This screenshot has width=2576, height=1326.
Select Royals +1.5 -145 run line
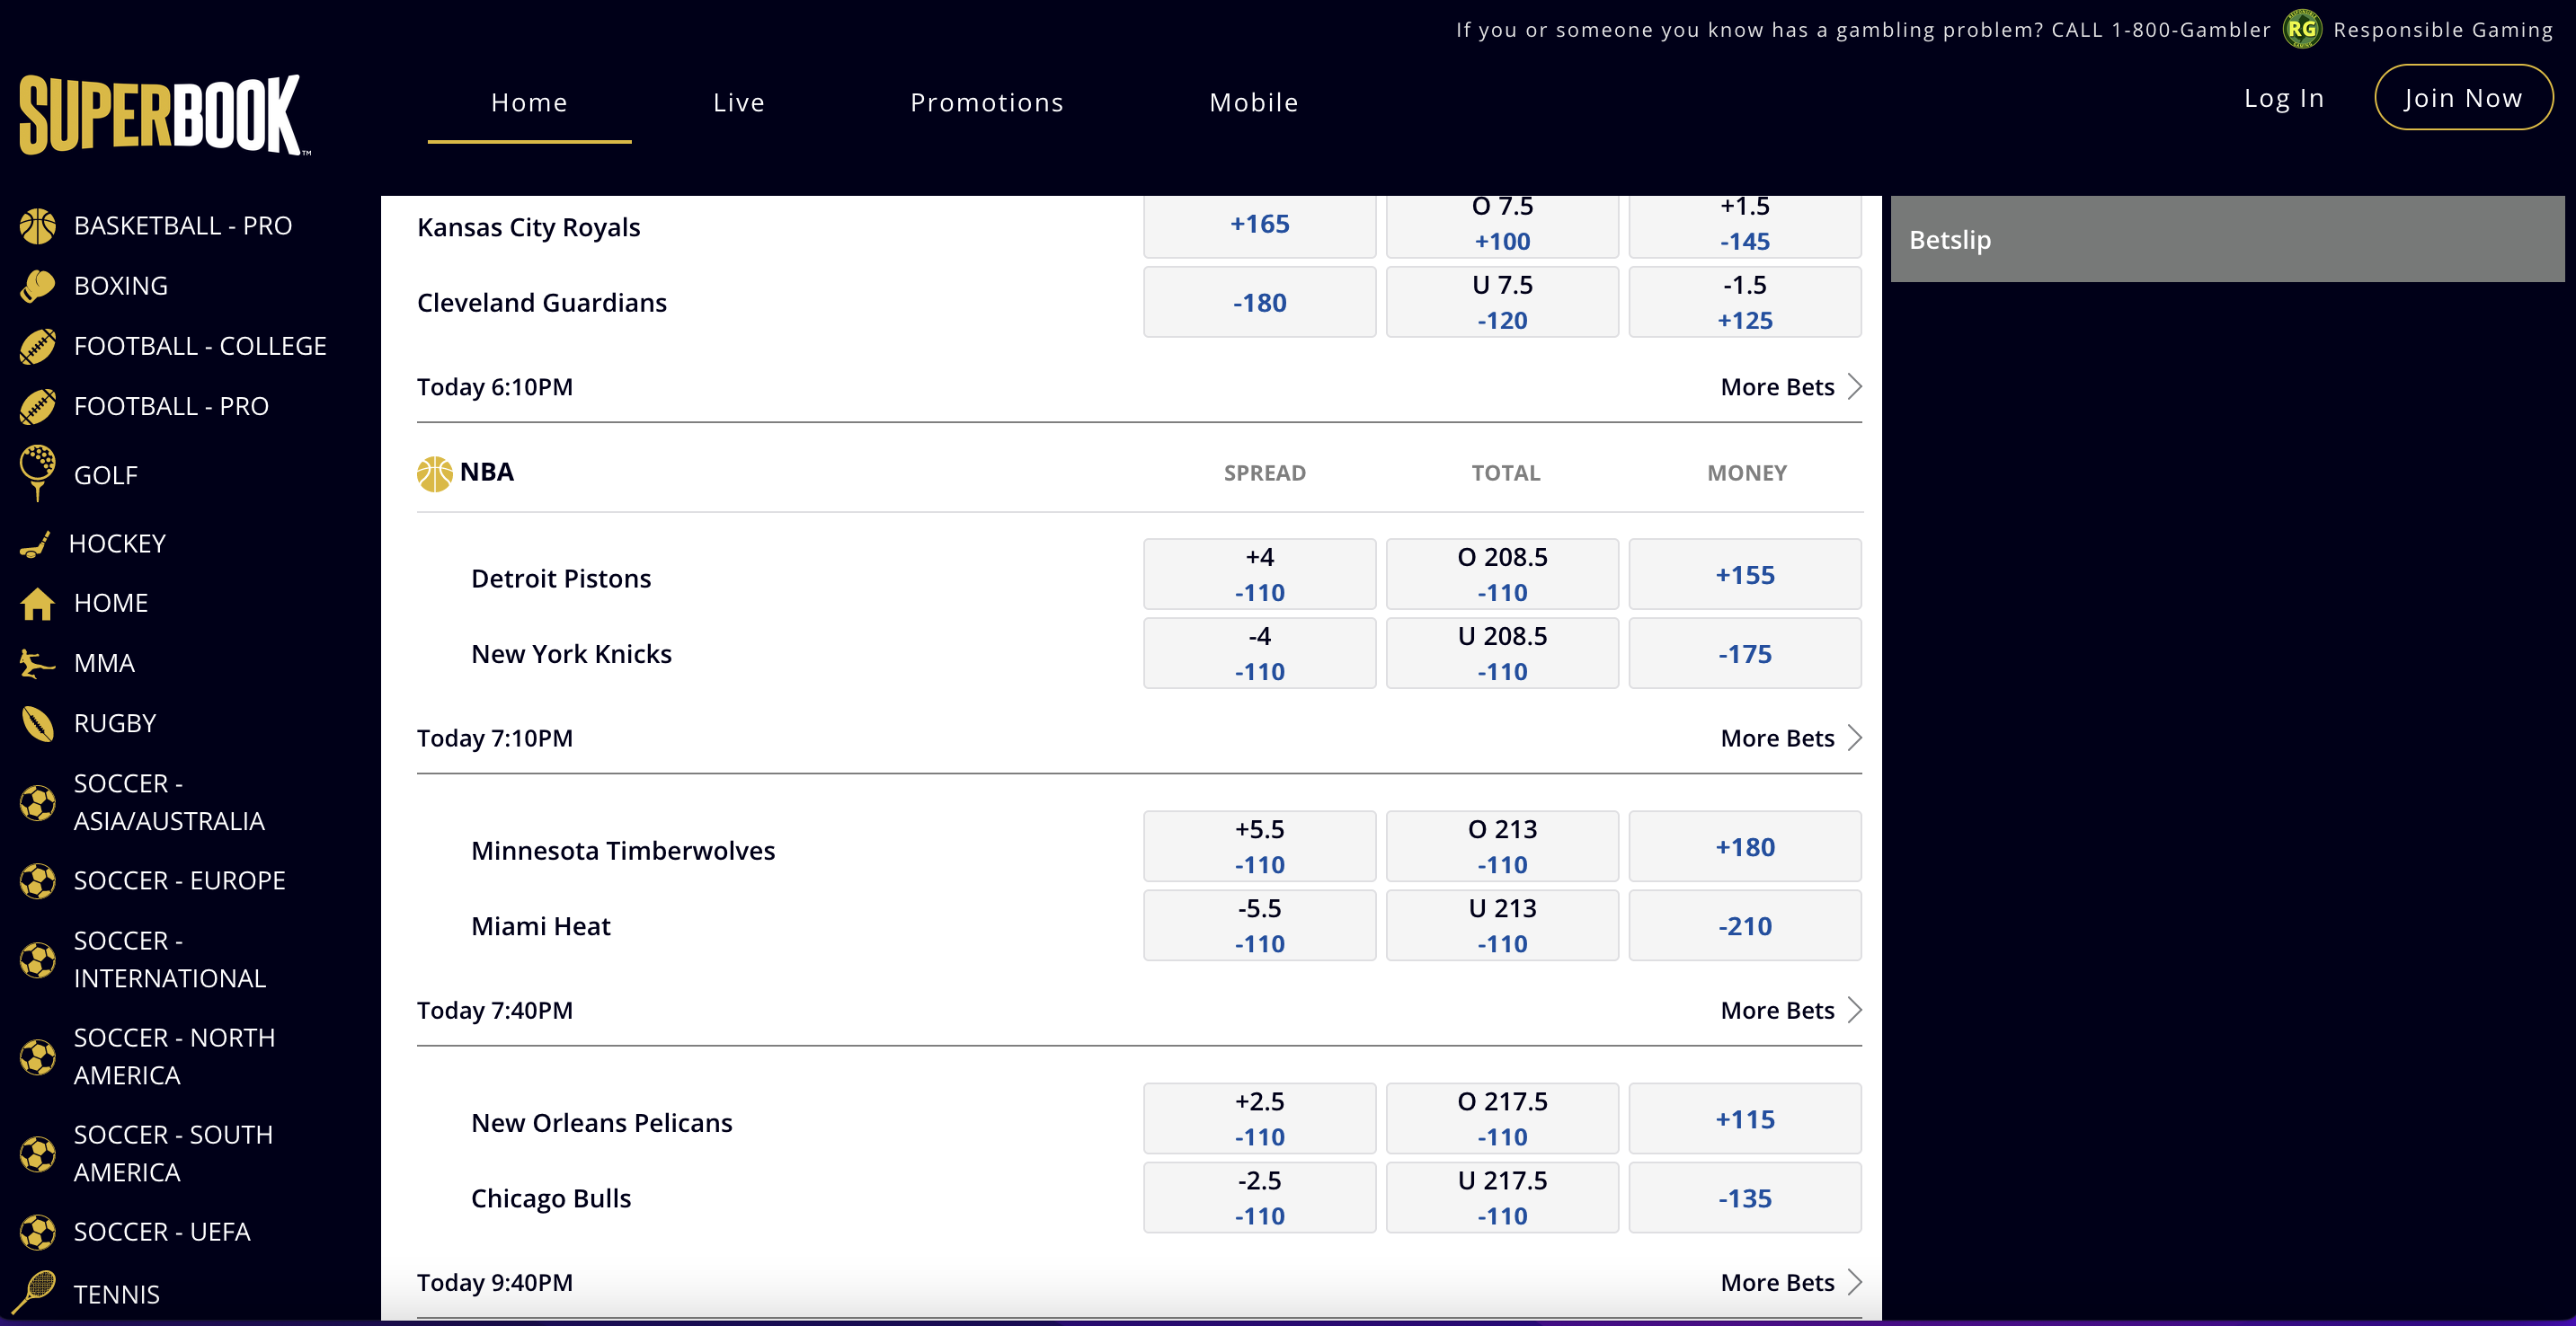click(1745, 225)
